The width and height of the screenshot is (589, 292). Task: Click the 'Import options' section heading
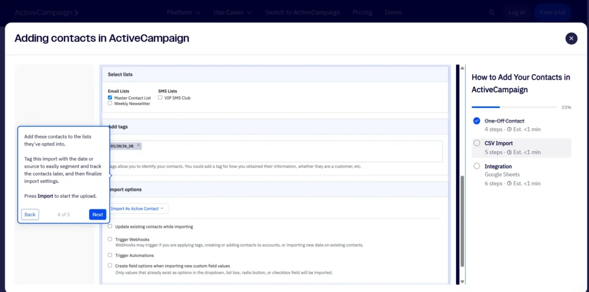(x=125, y=190)
